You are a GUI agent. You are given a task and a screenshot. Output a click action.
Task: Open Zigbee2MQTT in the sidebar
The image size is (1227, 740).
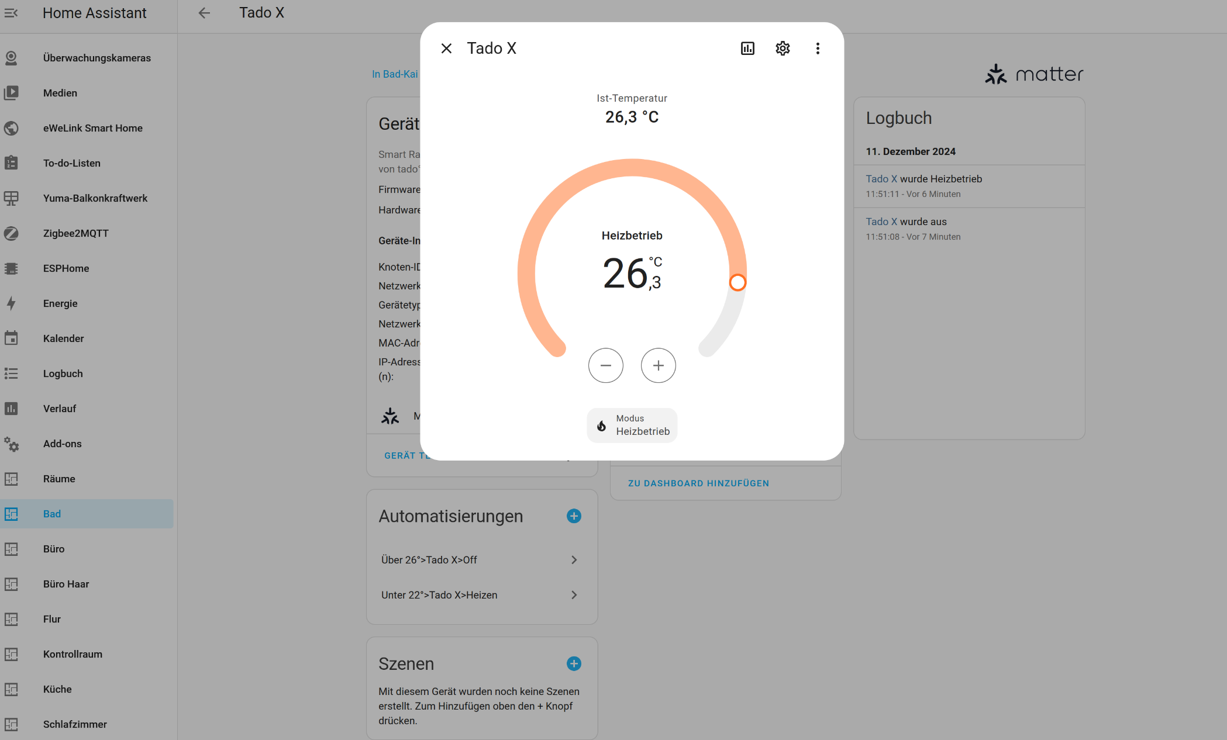pos(76,233)
